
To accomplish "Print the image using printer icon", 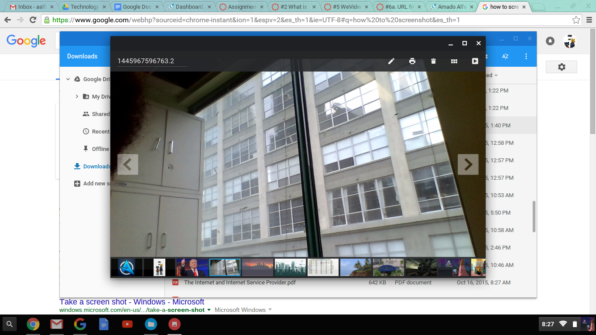I will tap(412, 61).
